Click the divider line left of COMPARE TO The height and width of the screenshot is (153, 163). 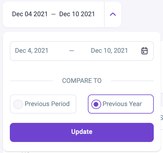point(31,81)
